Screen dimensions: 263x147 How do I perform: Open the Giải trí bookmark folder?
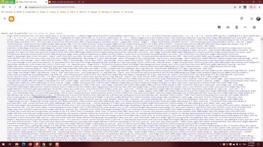(71, 12)
